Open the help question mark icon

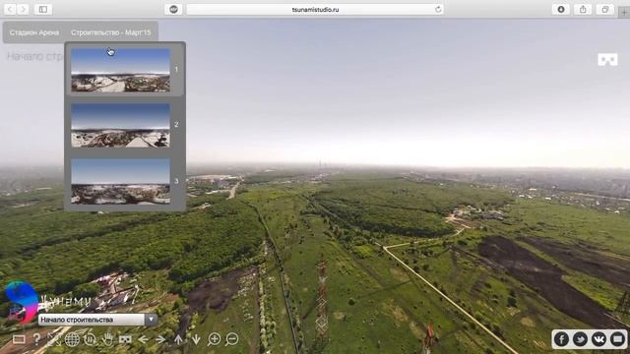[x=36, y=339]
